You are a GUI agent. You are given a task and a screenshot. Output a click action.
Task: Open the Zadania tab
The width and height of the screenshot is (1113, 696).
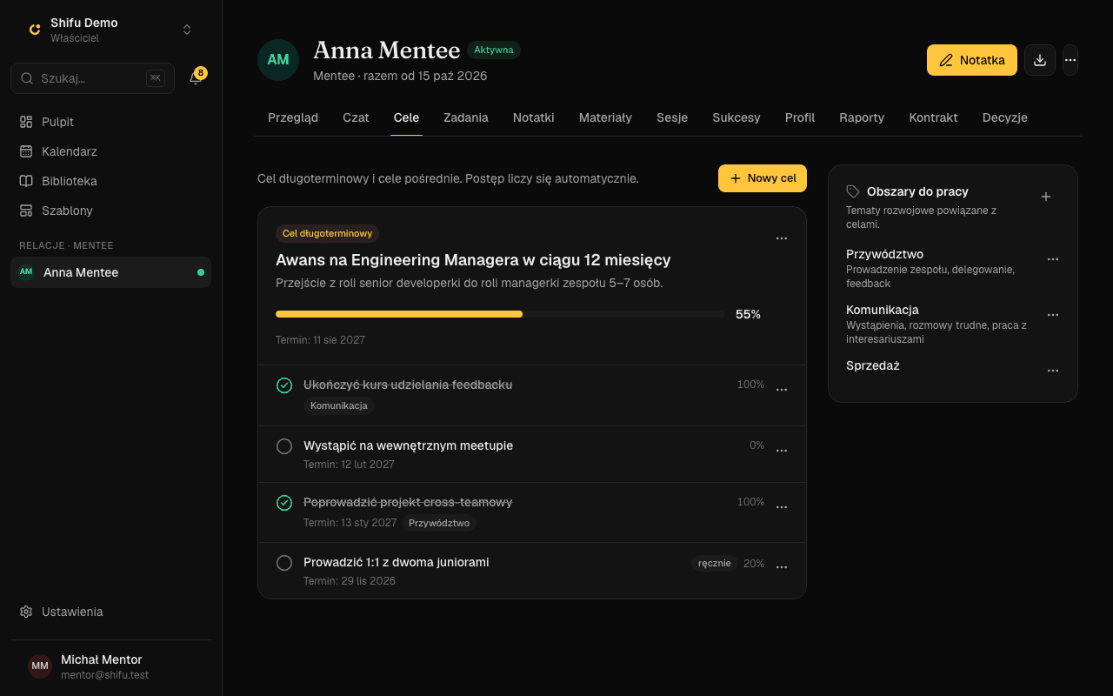pos(466,117)
